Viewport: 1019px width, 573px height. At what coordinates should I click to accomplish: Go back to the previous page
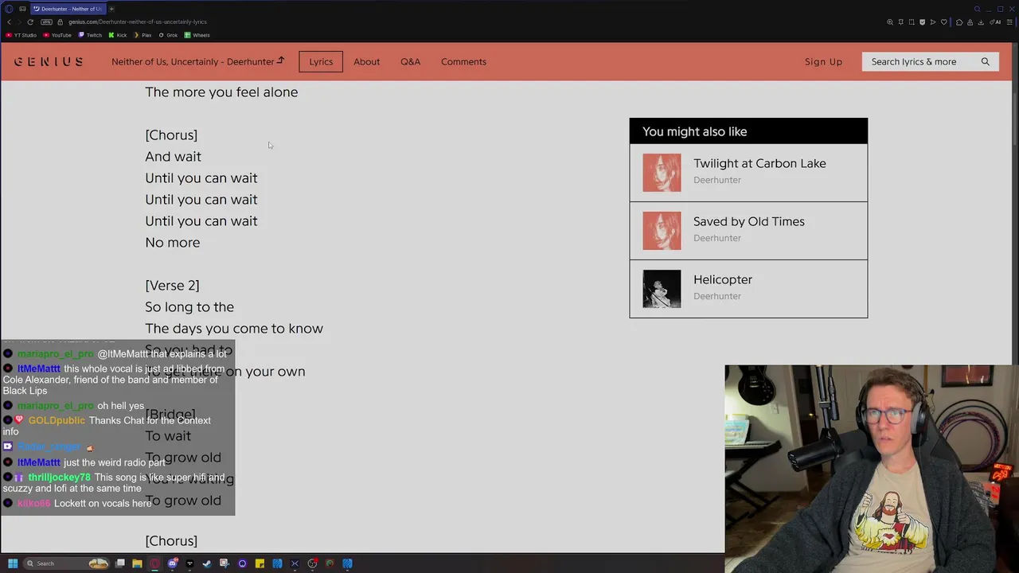point(9,21)
